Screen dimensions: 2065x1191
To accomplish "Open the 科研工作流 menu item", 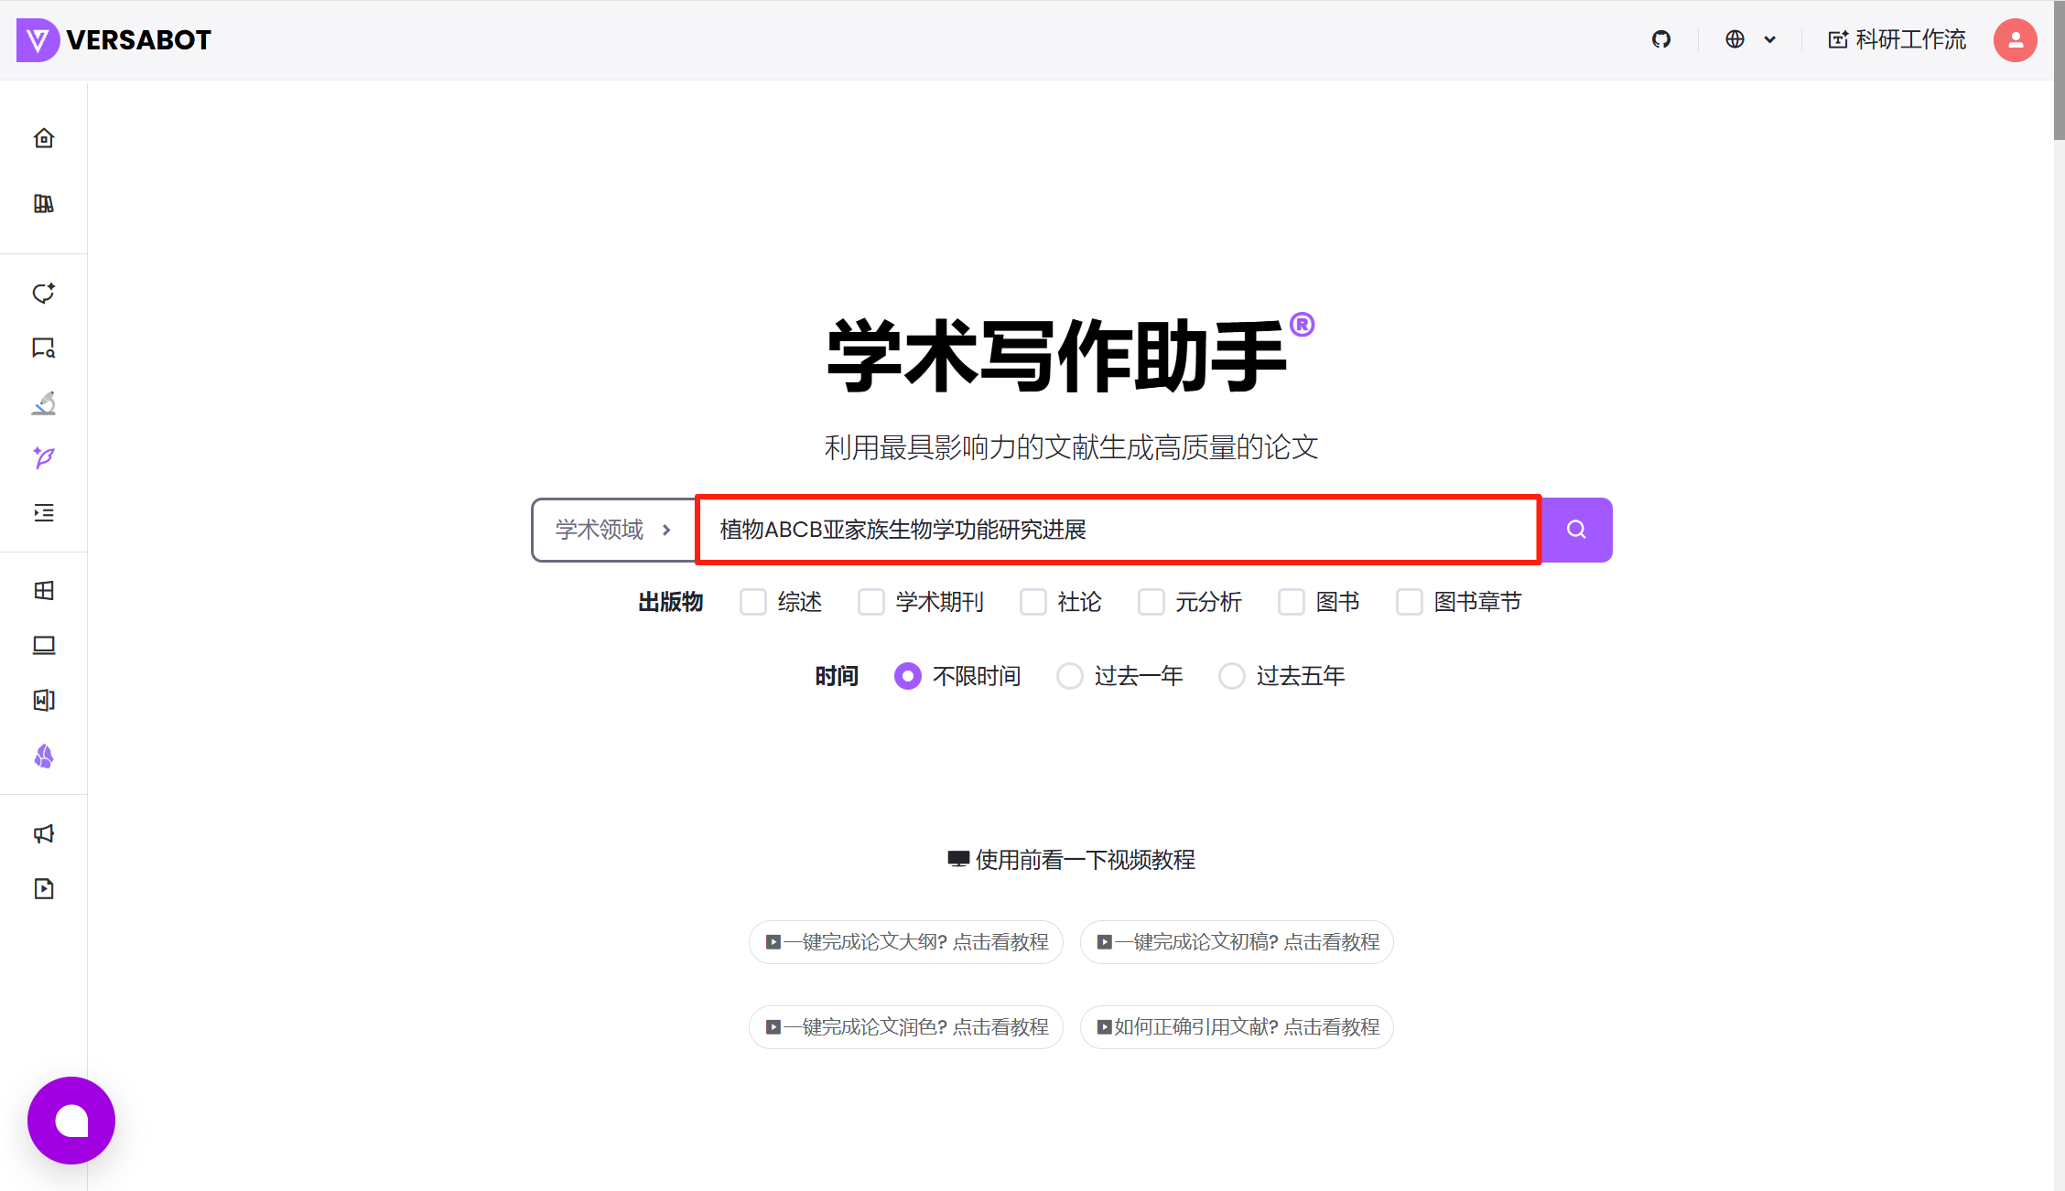I will coord(1895,39).
